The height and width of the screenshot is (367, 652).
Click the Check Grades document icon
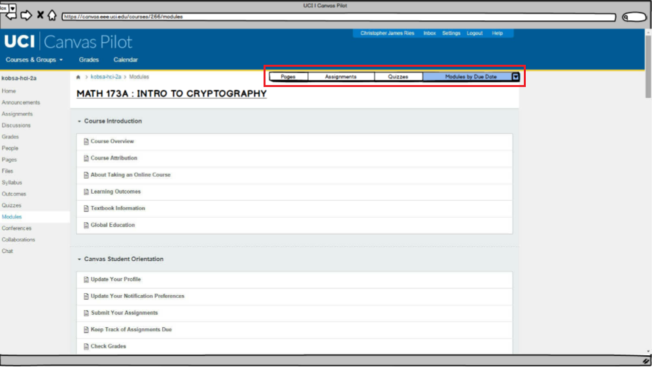point(86,346)
